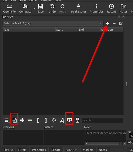Click the Save toolbar button
The width and height of the screenshot is (133, 152).
coord(40,9)
